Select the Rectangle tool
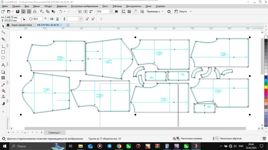The width and height of the screenshot is (268, 150). coord(3,52)
